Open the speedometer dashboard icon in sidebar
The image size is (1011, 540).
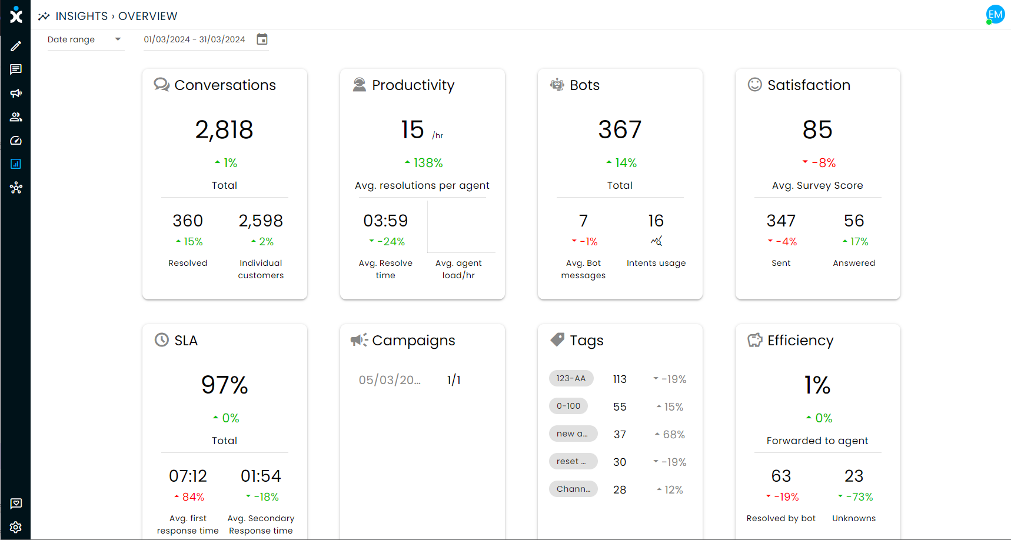click(16, 141)
